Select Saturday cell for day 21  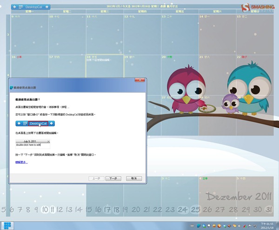pyautogui.click(x=218, y=75)
